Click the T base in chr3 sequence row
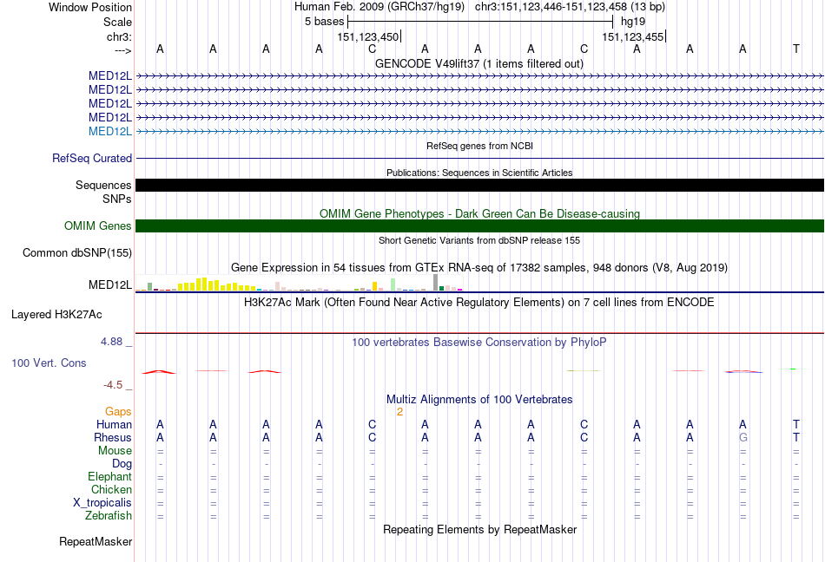The height and width of the screenshot is (562, 825). [x=796, y=49]
